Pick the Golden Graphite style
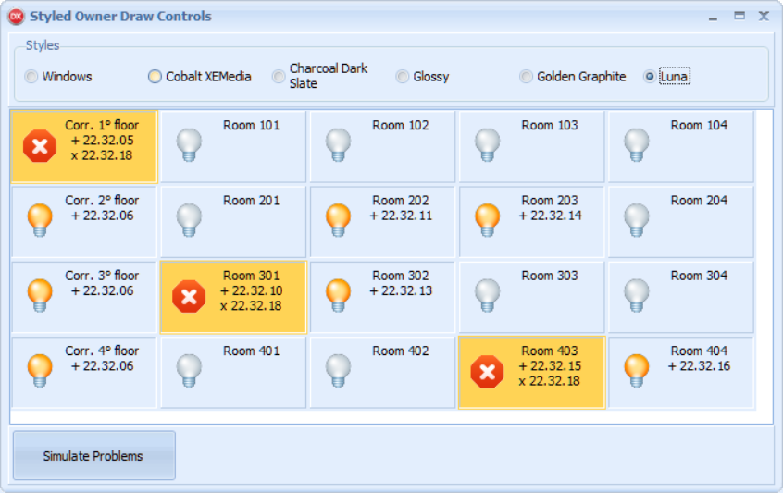This screenshot has width=783, height=493. [526, 77]
